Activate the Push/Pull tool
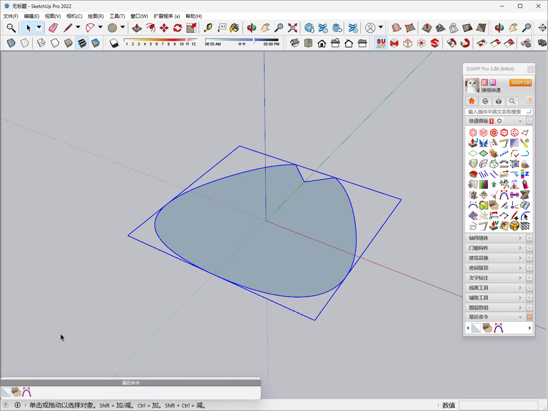Screen dimensions: 548x411 point(137,28)
